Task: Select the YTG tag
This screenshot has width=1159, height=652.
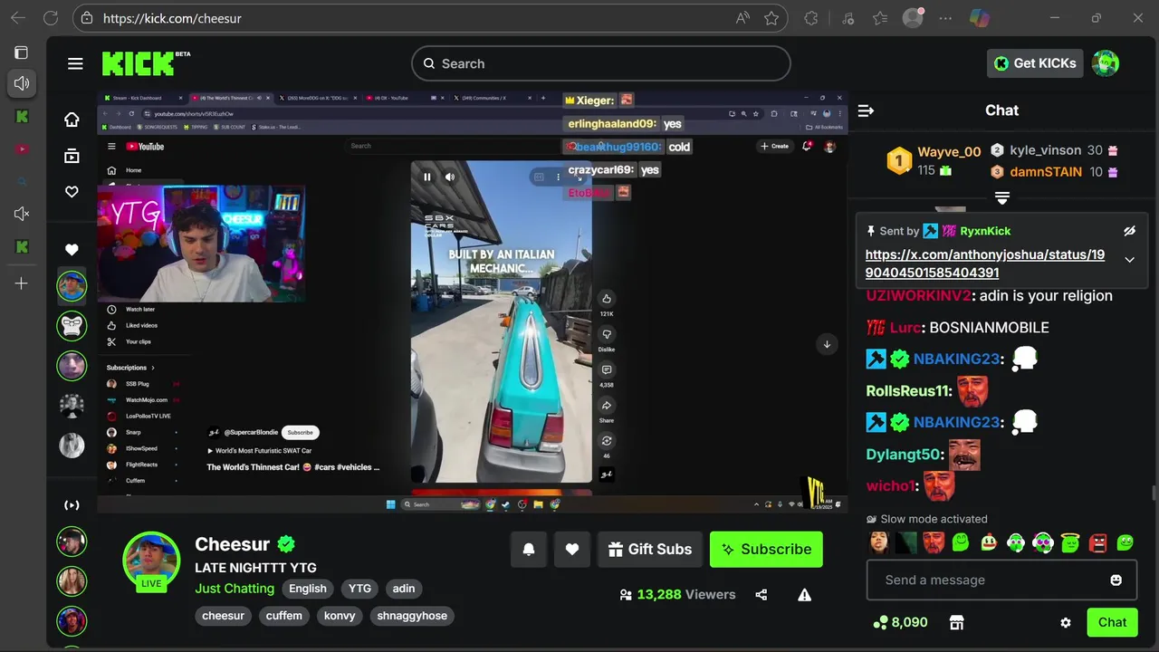Action: pyautogui.click(x=360, y=589)
